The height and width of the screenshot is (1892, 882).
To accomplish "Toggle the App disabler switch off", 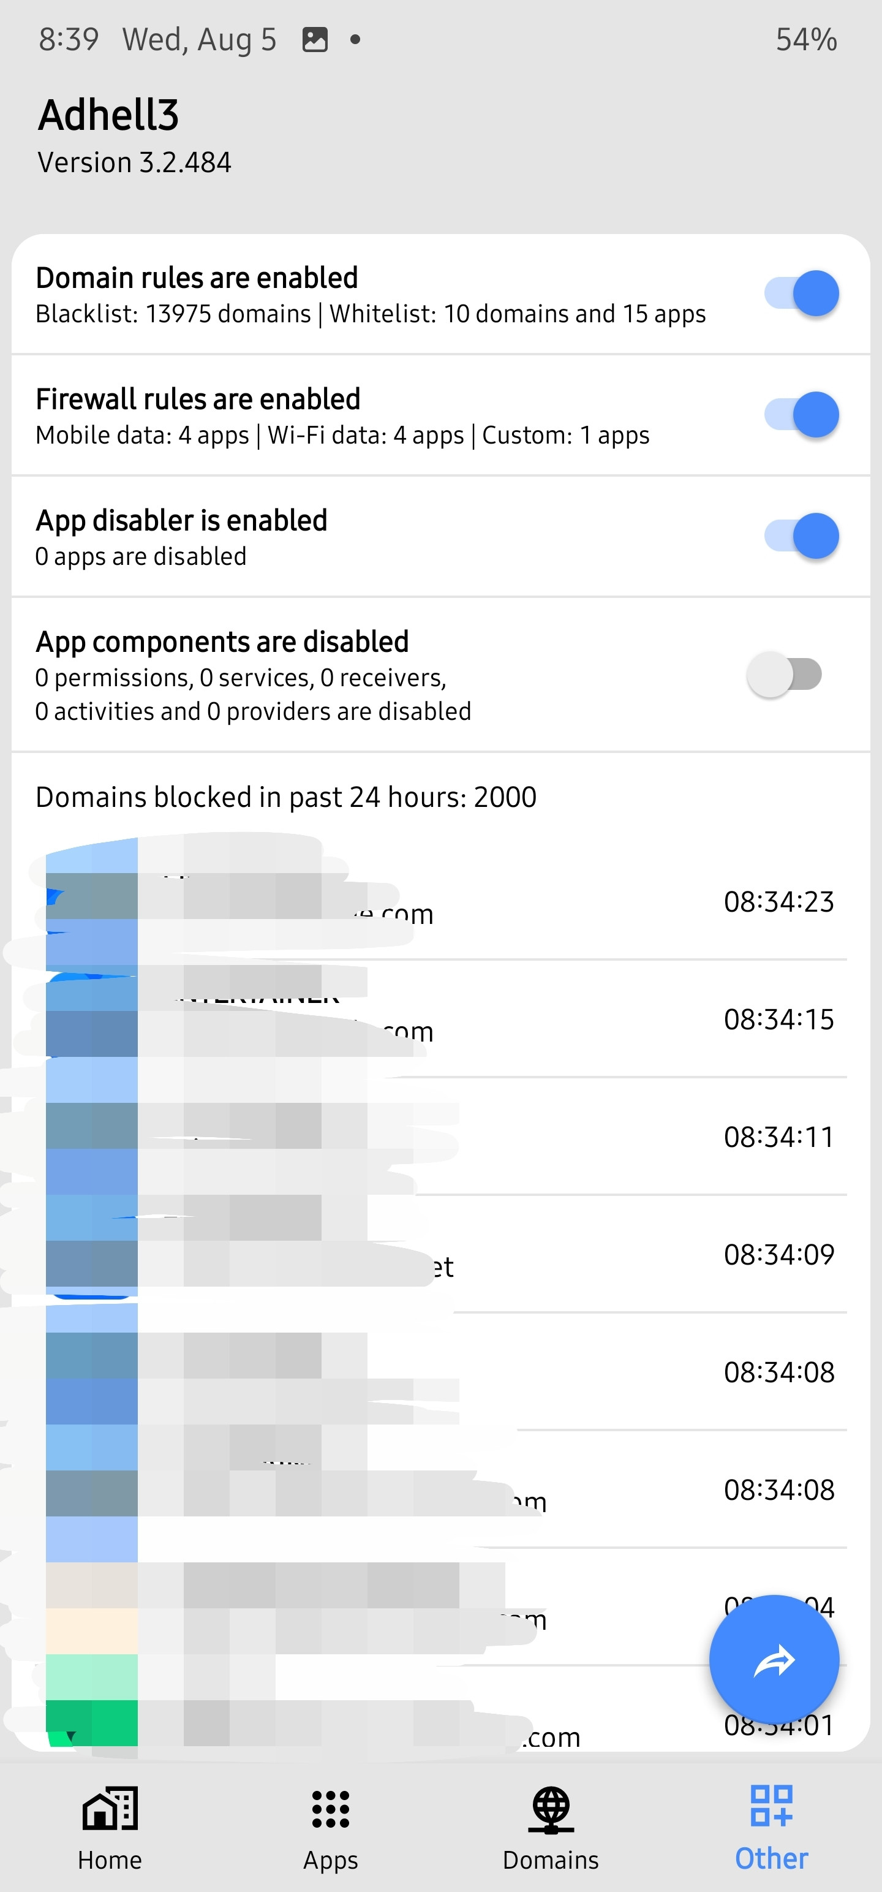I will click(x=801, y=535).
